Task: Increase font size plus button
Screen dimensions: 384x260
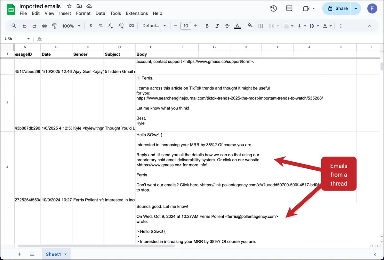Action: click(x=196, y=26)
